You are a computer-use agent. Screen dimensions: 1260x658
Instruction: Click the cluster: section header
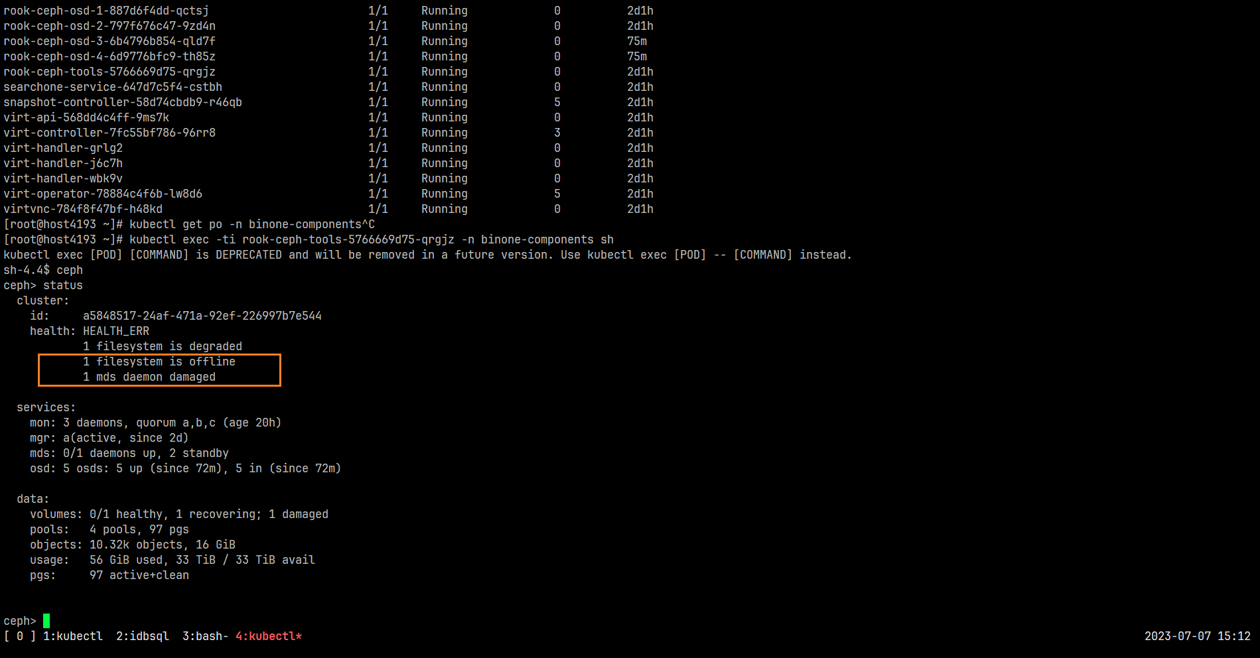[x=43, y=300]
